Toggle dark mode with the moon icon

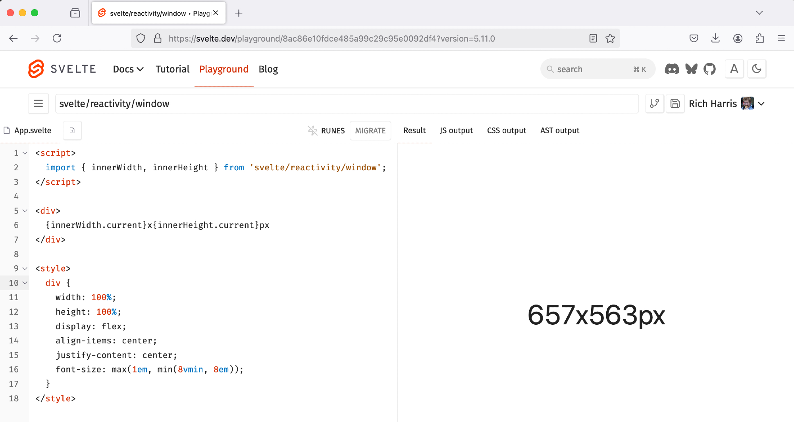tap(757, 69)
